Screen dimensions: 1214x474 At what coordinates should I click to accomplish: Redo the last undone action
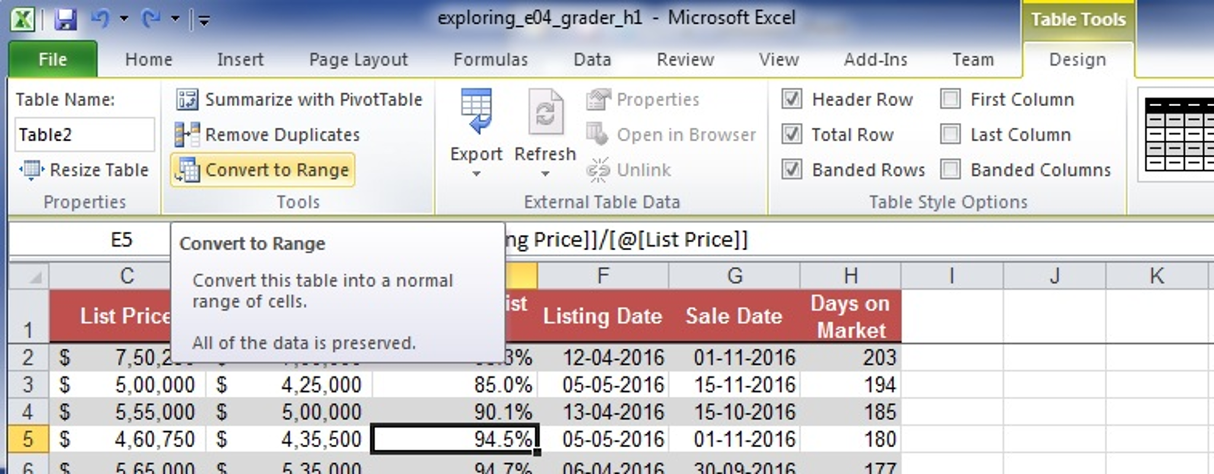tap(152, 19)
